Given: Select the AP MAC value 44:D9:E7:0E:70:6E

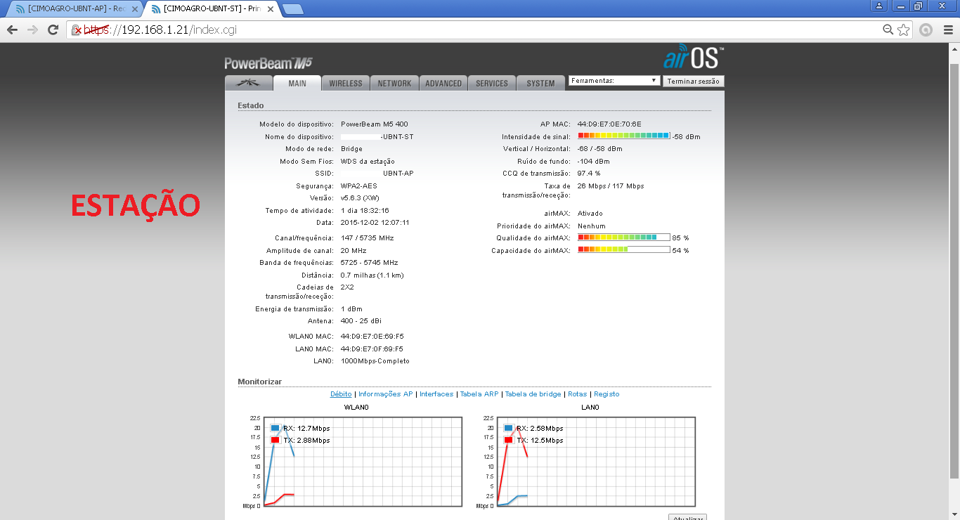Looking at the screenshot, I should pos(609,124).
